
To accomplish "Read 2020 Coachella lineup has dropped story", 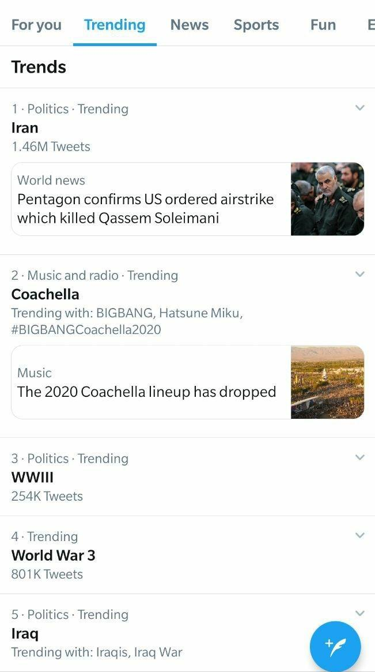I will point(147,391).
